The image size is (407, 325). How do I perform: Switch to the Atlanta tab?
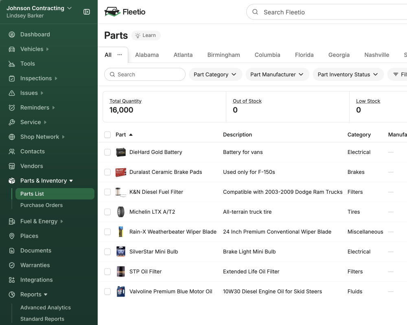(183, 55)
